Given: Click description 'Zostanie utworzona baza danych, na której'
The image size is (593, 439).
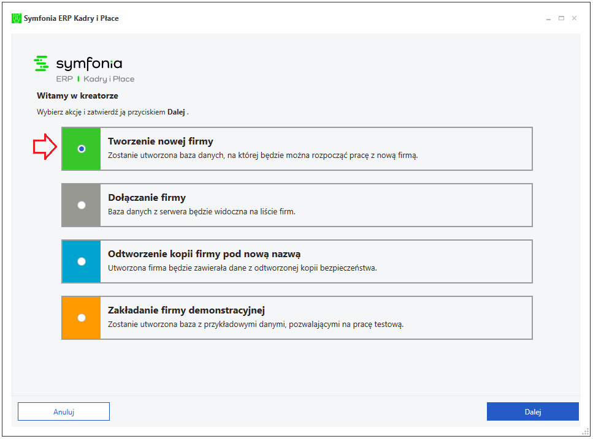Looking at the screenshot, I should 263,156.
